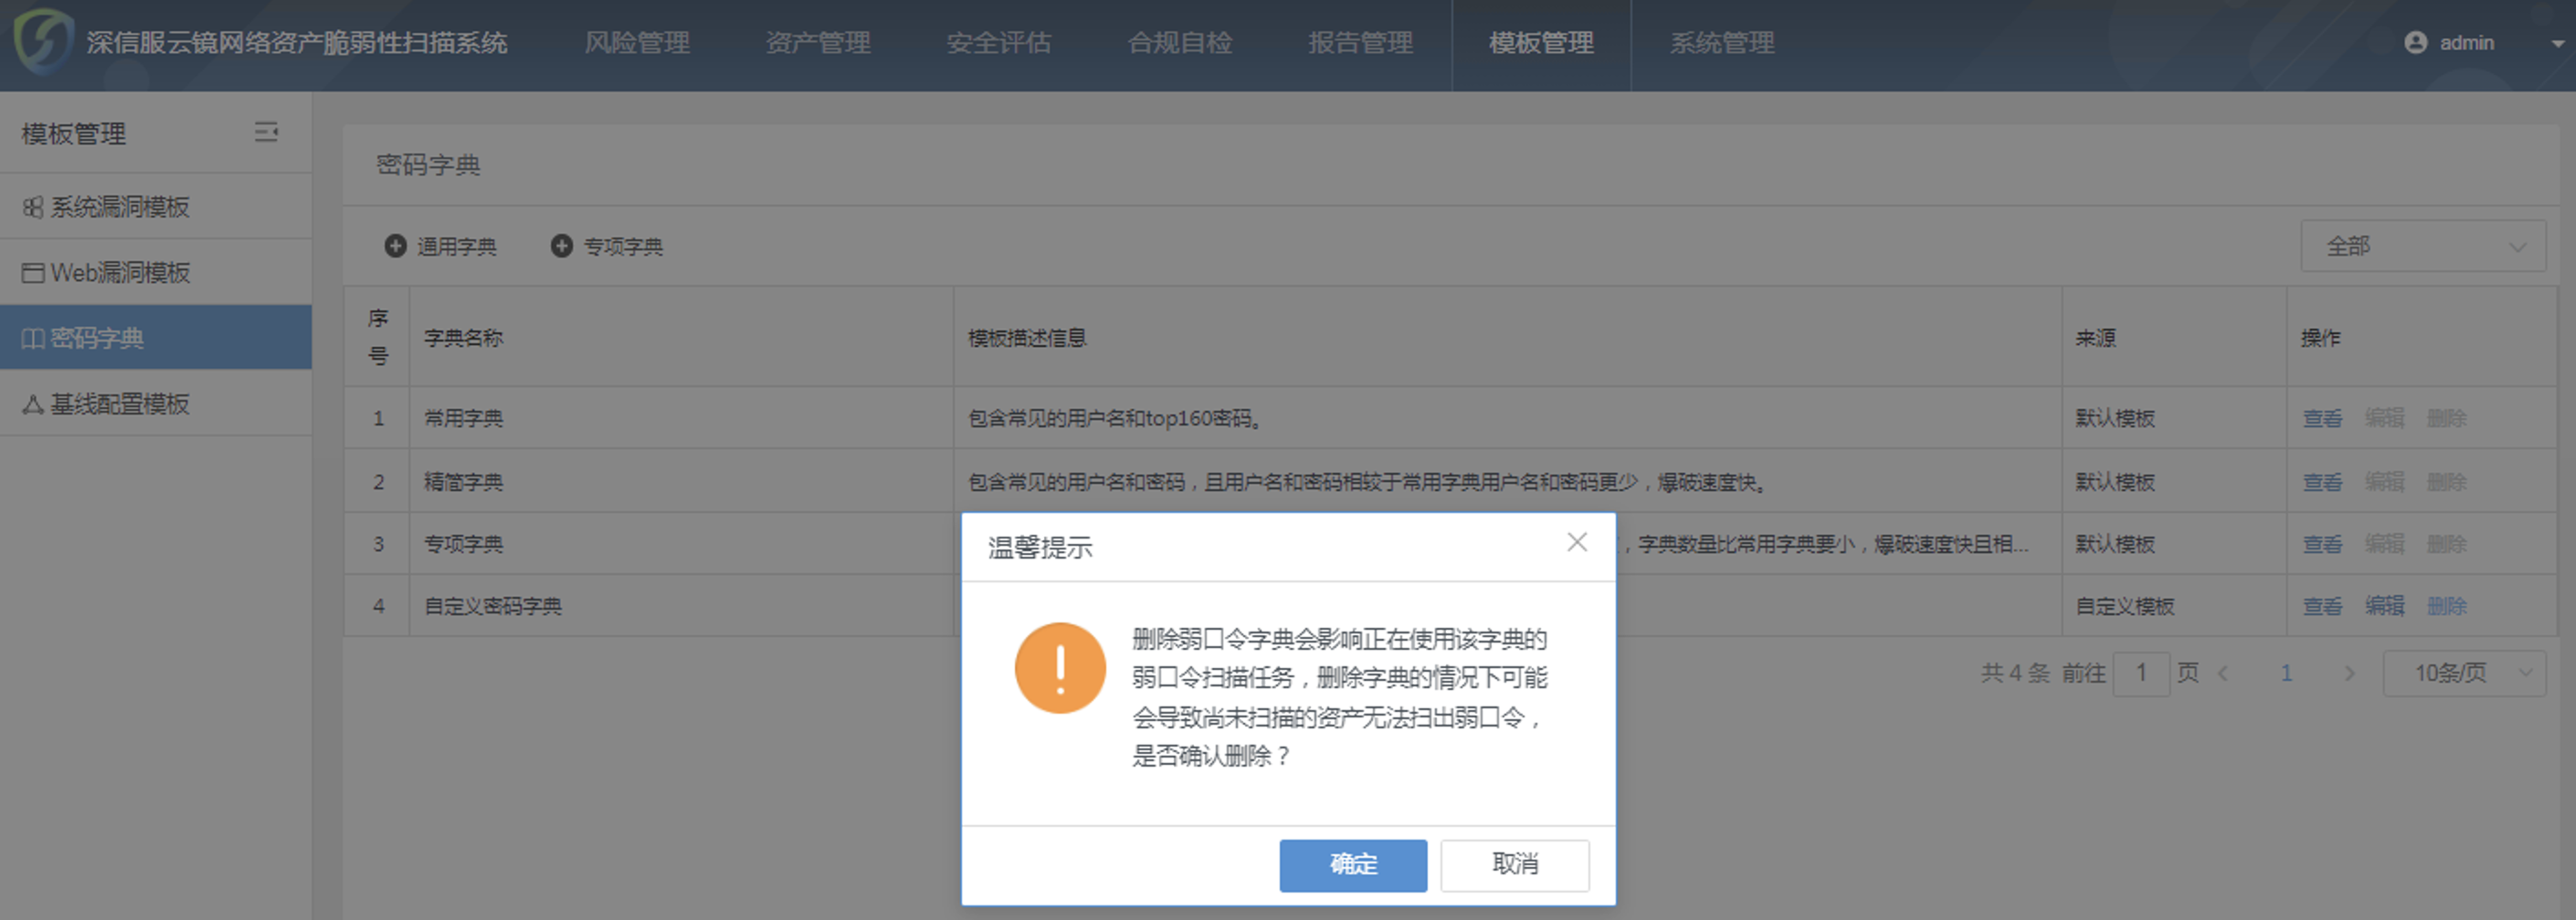Go to next page arrow
Screen dimensions: 2576x920
2349,674
